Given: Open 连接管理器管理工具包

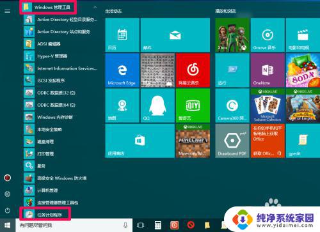Looking at the screenshot, I should (61, 203).
